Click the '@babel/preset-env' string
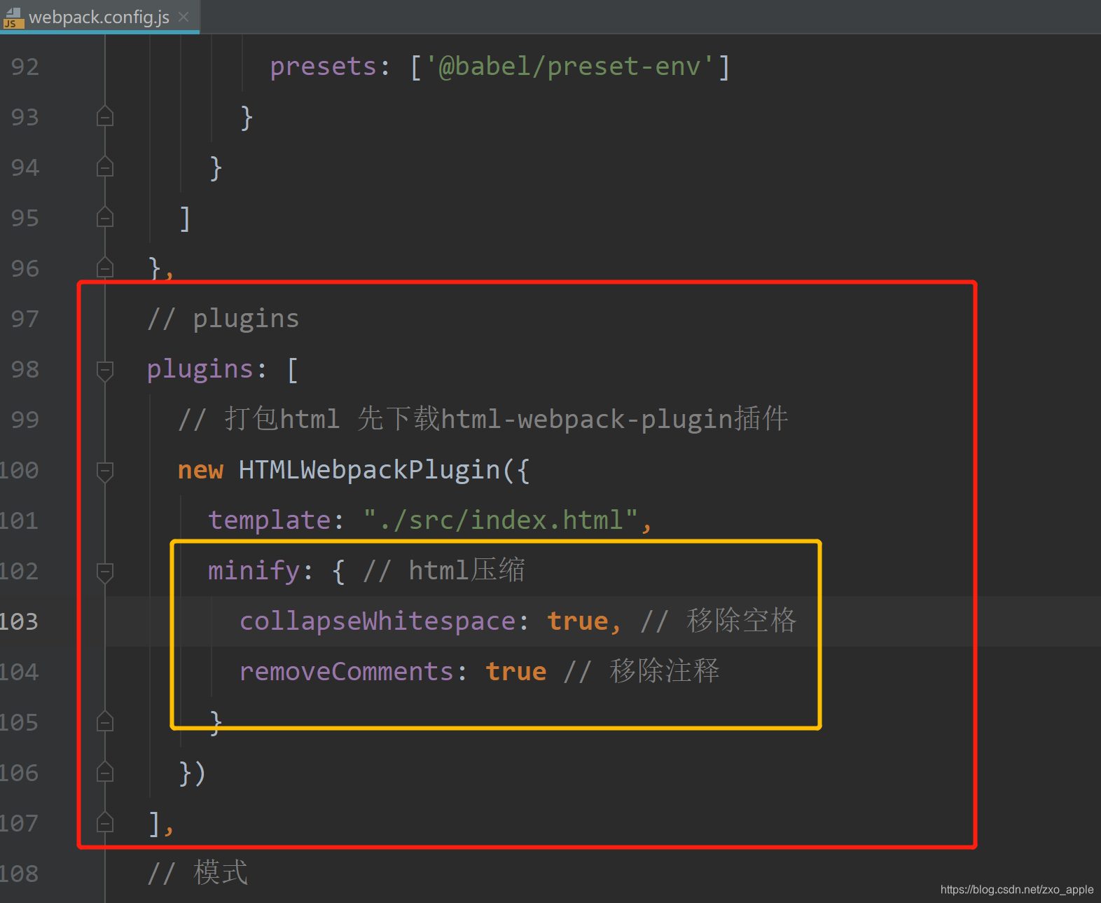This screenshot has width=1101, height=903. click(x=569, y=67)
